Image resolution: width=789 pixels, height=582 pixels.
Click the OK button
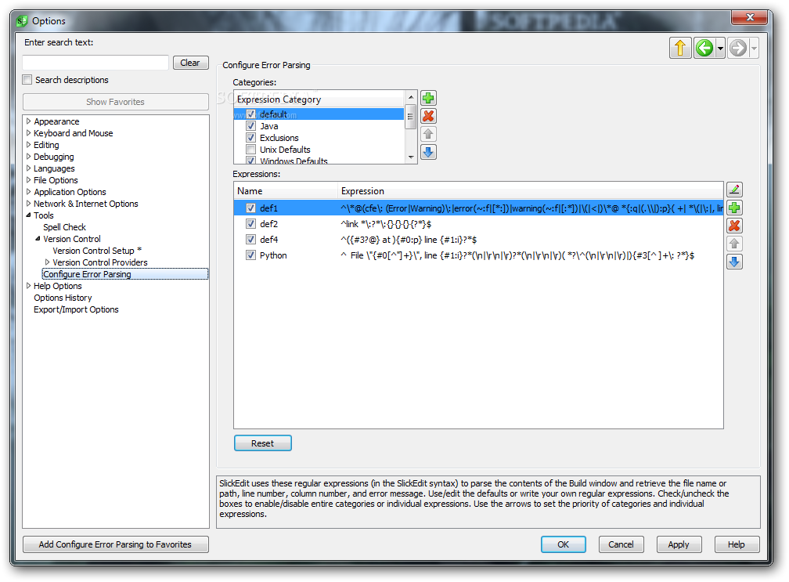click(563, 544)
